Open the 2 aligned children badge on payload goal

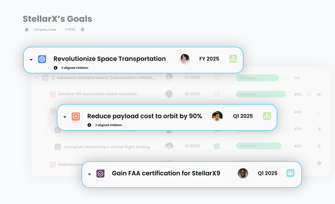(103, 125)
